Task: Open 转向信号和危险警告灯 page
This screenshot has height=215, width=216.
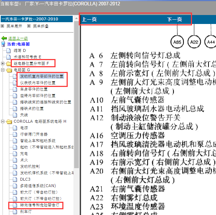Action: click(40, 205)
